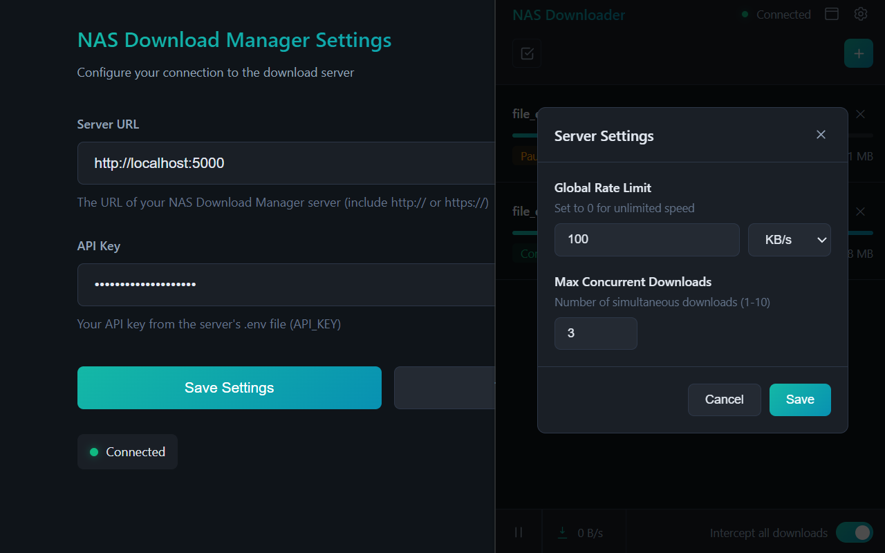
Task: Click the Max Concurrent Downloads label
Action: point(633,281)
